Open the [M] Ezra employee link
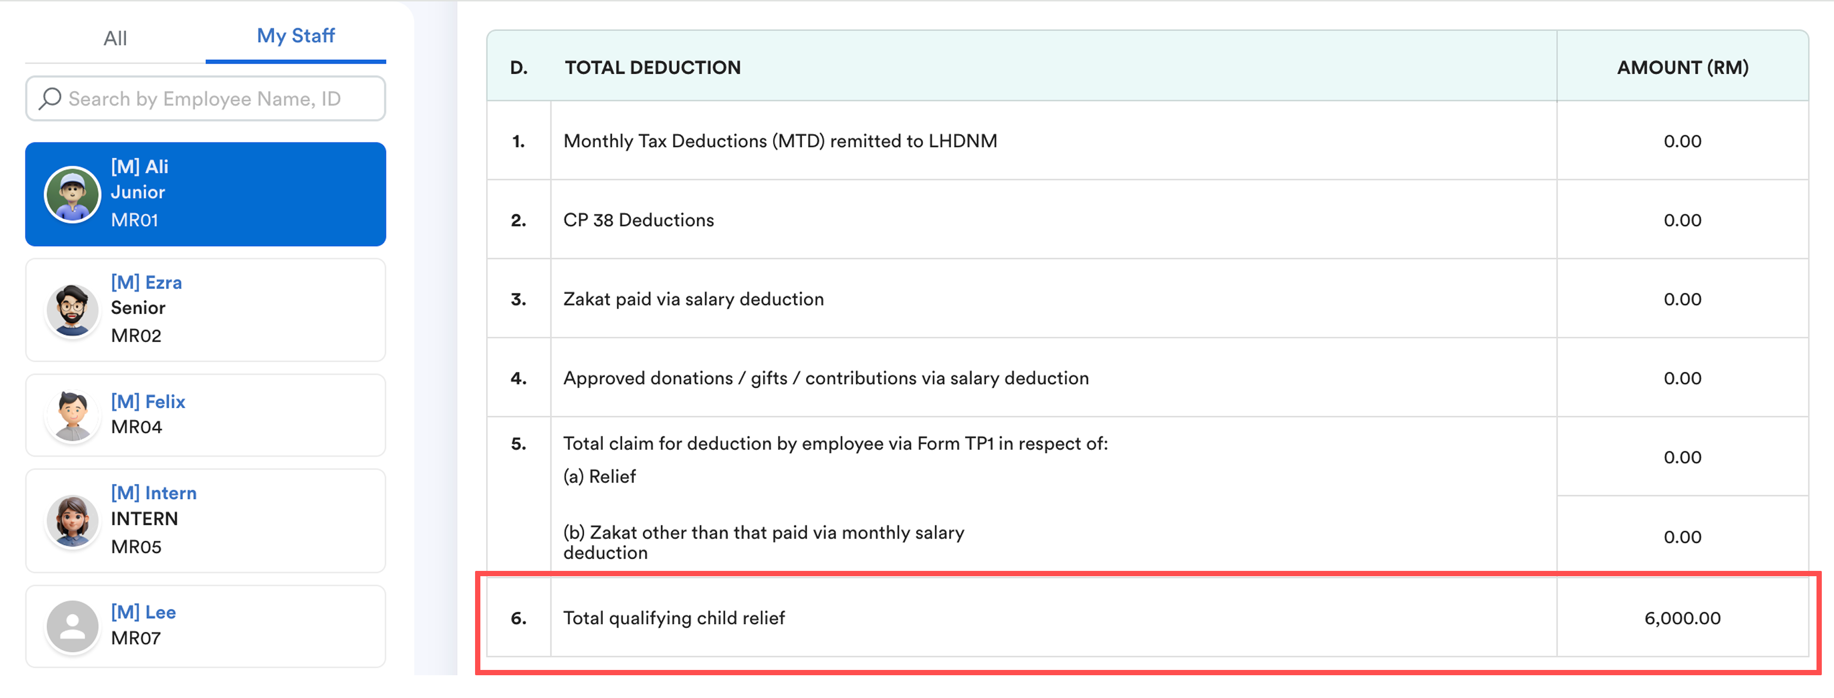Viewport: 1834px width, 698px height. [x=146, y=283]
